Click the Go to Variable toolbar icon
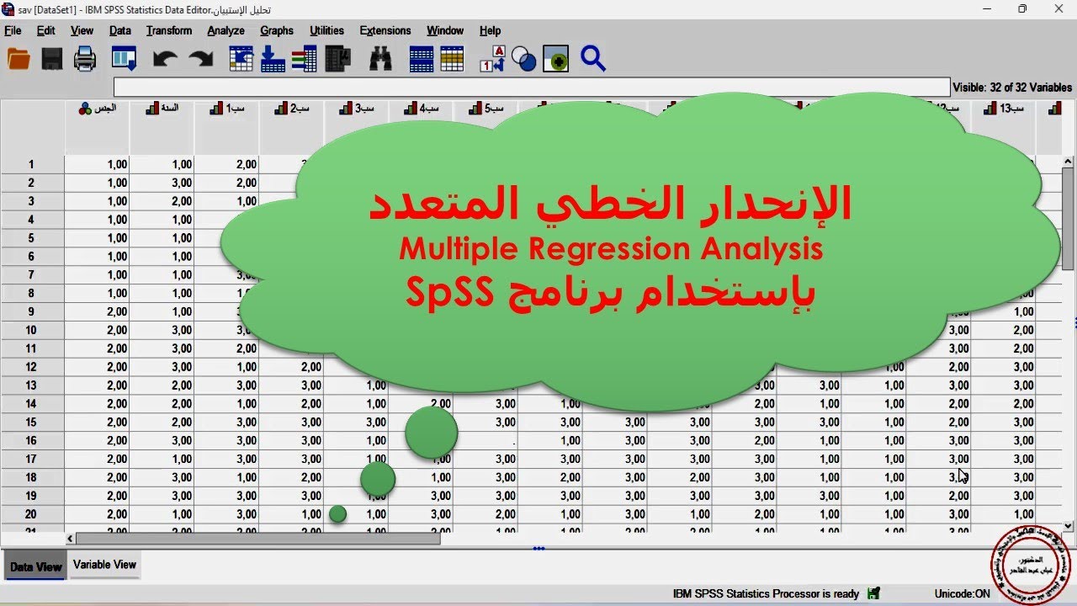Viewport: 1077px width, 606px height. (x=273, y=59)
